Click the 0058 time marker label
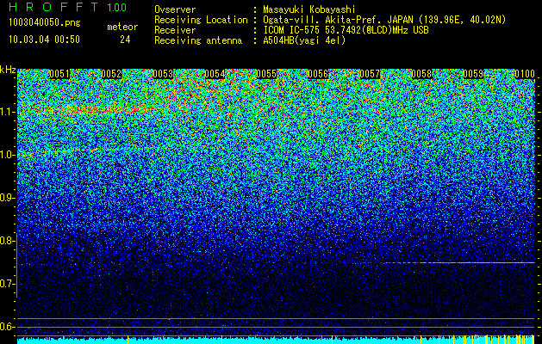 (421, 74)
